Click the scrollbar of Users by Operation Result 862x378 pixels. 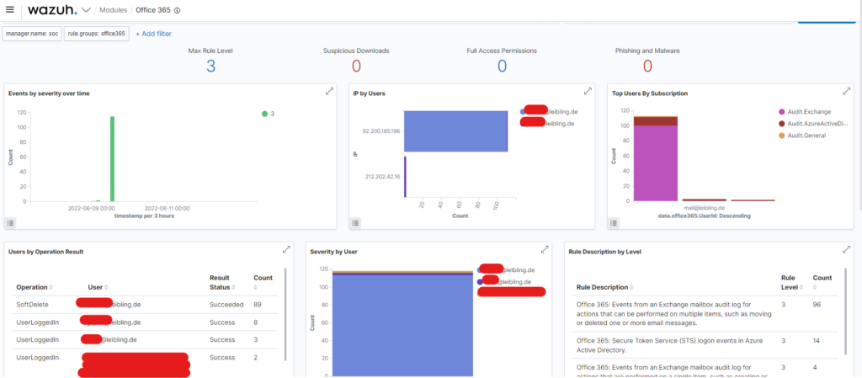tap(286, 314)
